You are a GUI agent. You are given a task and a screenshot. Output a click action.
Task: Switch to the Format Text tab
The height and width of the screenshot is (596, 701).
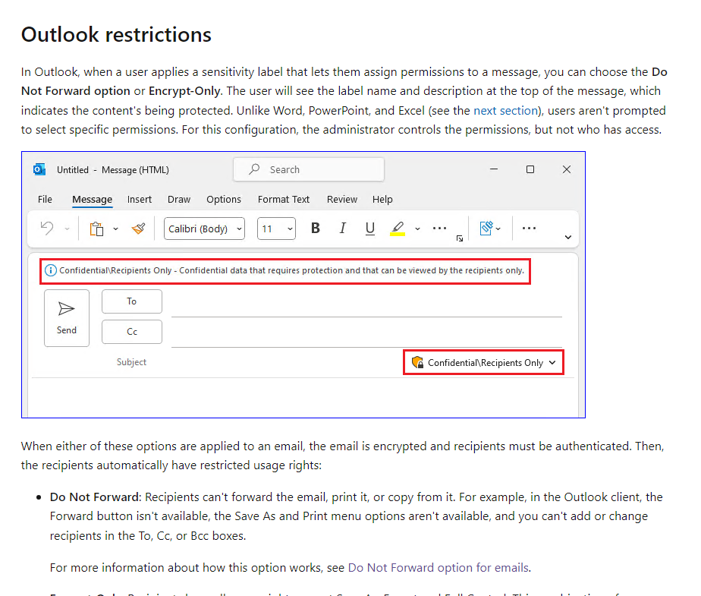(284, 199)
